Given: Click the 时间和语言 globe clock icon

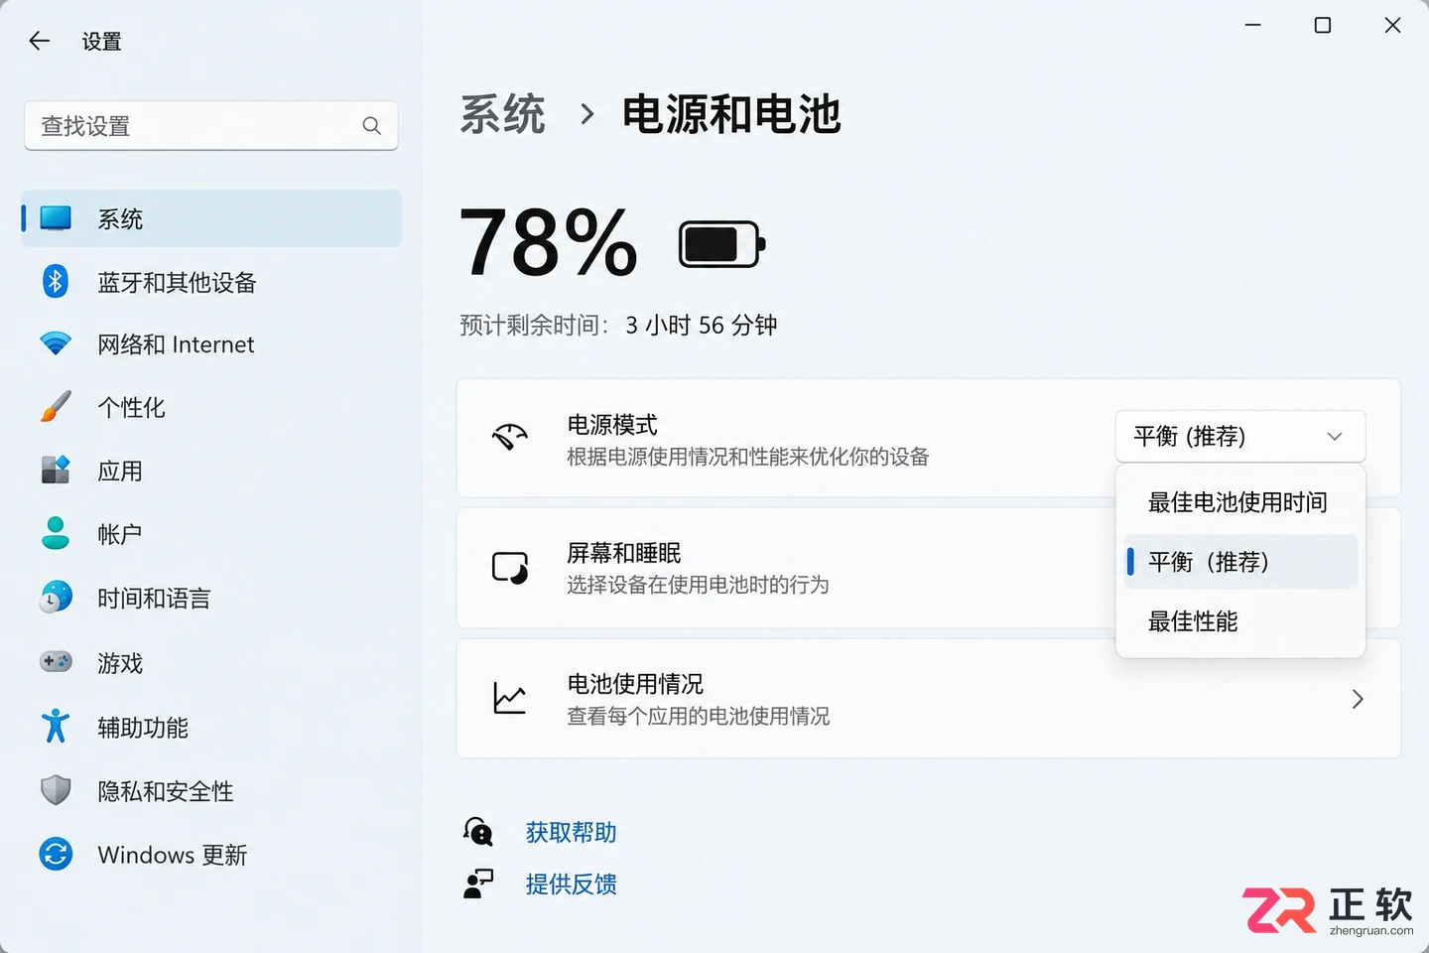Looking at the screenshot, I should [56, 597].
